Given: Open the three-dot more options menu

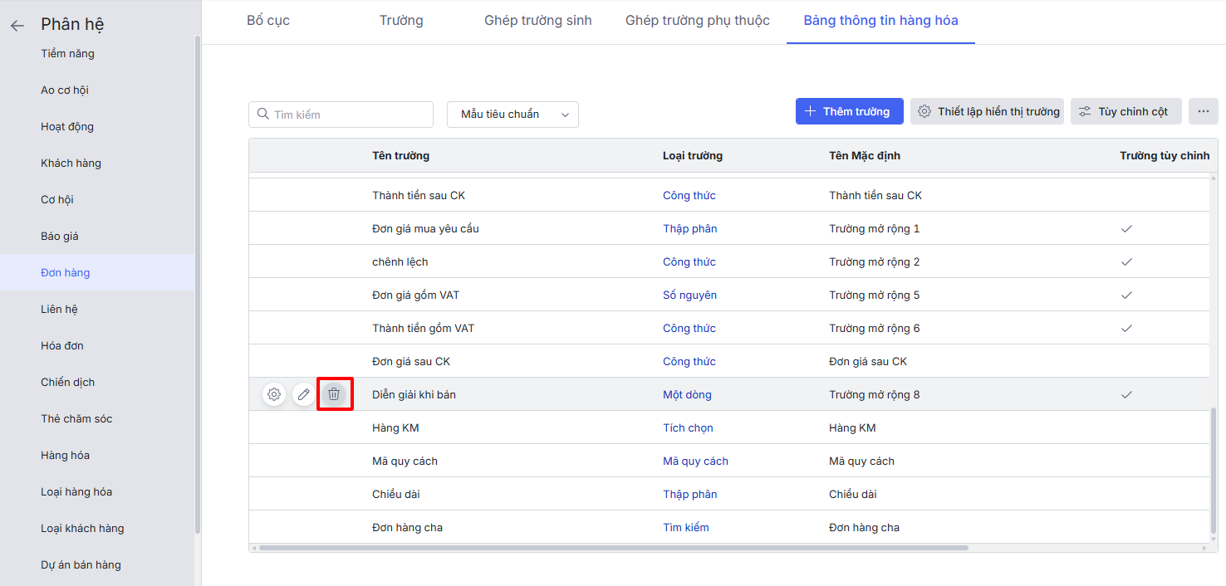Looking at the screenshot, I should pyautogui.click(x=1203, y=111).
